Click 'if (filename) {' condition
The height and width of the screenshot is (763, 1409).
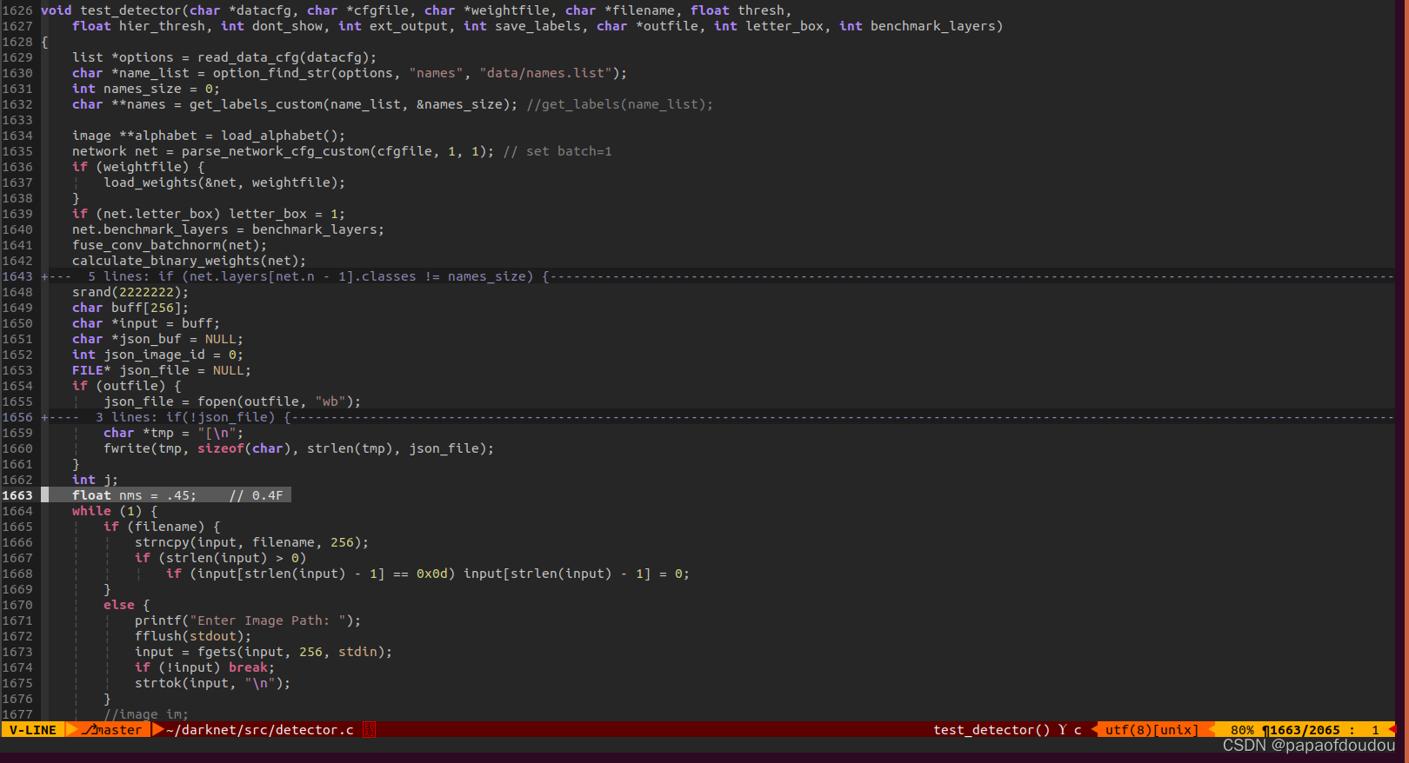[x=162, y=527]
